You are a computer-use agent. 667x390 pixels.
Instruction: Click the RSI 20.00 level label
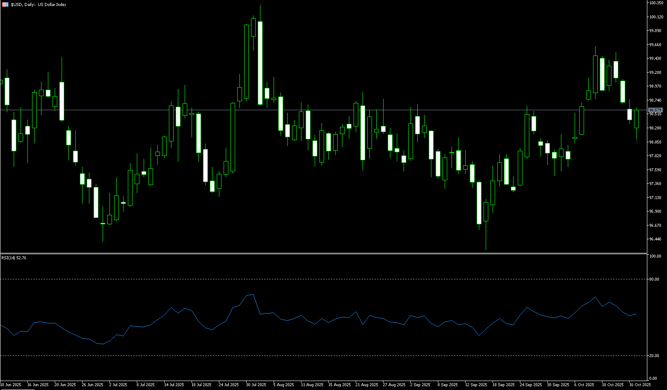pyautogui.click(x=654, y=356)
